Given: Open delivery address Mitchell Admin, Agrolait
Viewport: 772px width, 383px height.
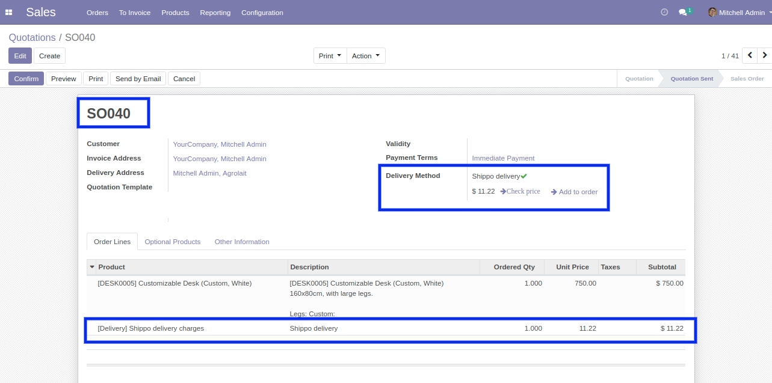Looking at the screenshot, I should pos(210,173).
